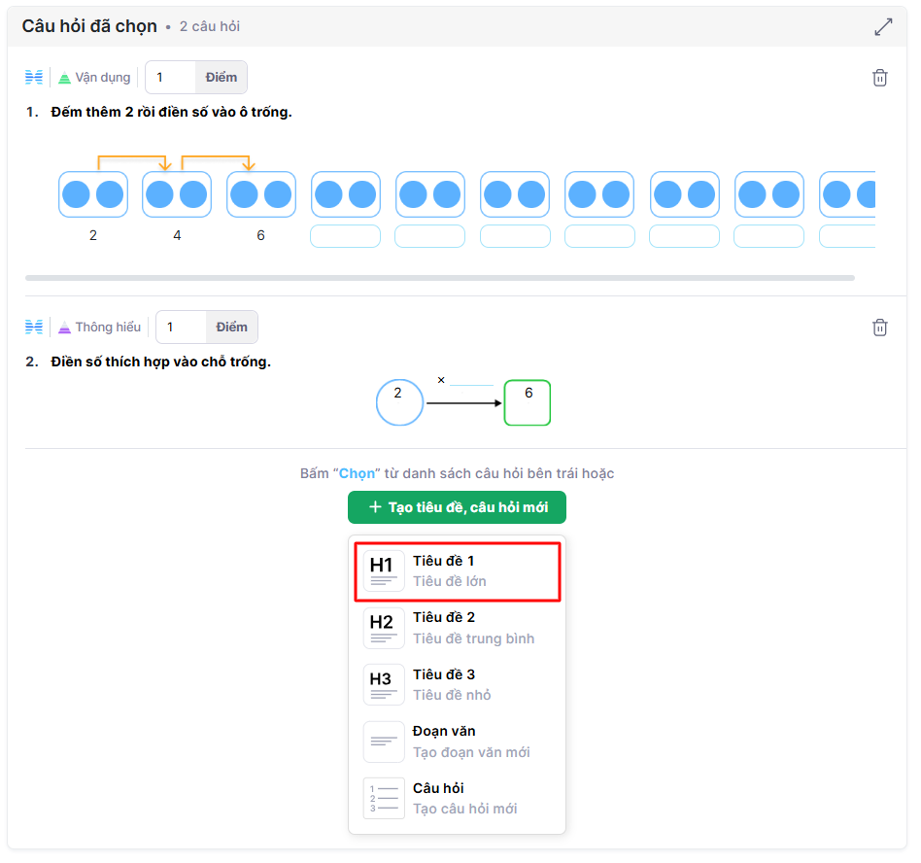Click the subject icon on question 1
The width and height of the screenshot is (921, 863).
[x=34, y=78]
